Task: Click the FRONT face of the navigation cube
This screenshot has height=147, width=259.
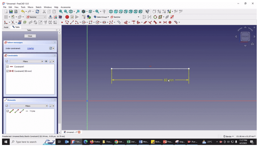Action: click(x=245, y=36)
